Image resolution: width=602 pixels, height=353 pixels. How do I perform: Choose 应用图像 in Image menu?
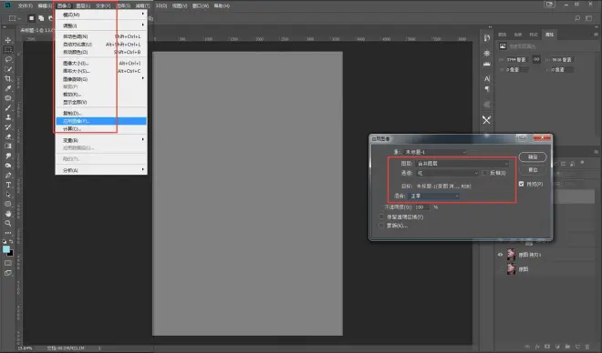(x=101, y=121)
